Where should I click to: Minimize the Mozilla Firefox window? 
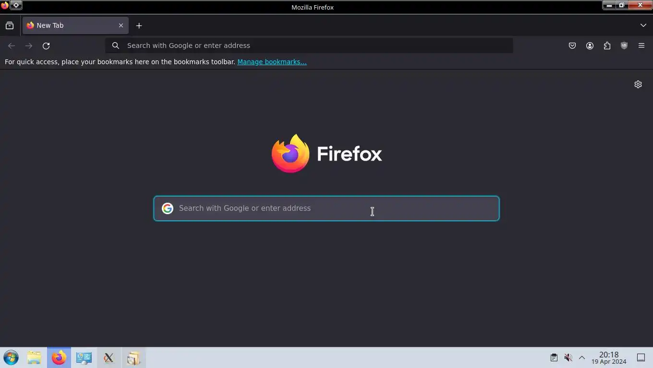click(609, 5)
